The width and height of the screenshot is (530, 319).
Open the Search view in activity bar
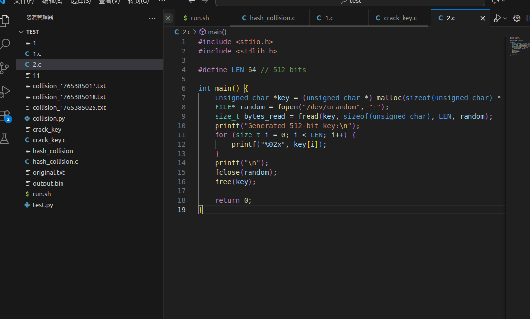click(x=5, y=44)
